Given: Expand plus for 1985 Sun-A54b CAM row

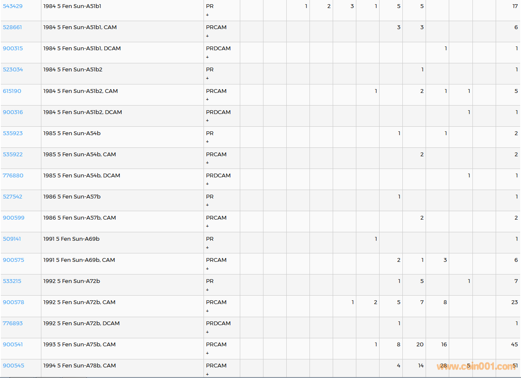Looking at the screenshot, I should point(207,163).
